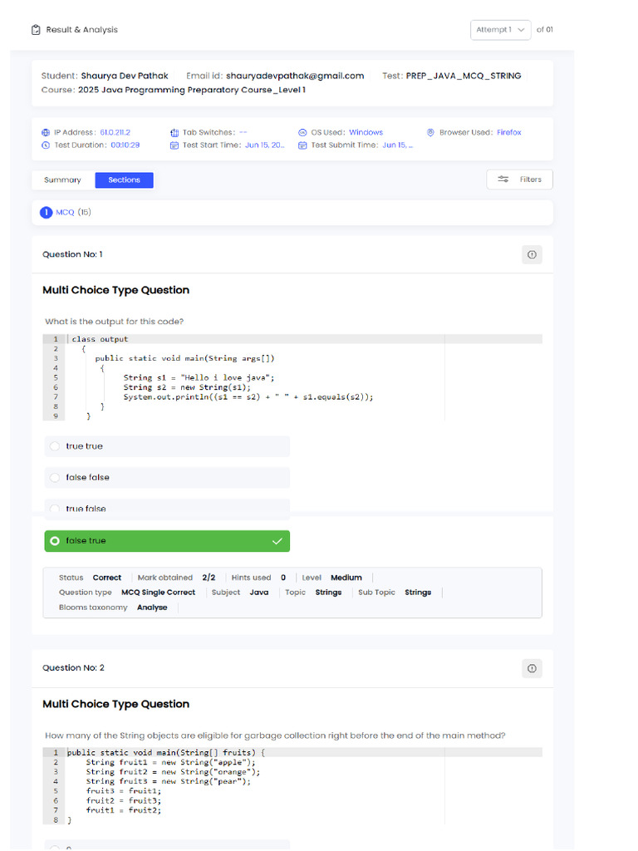Screen dimensions: 638x851
Task: Click the OS Used icon
Action: (303, 133)
